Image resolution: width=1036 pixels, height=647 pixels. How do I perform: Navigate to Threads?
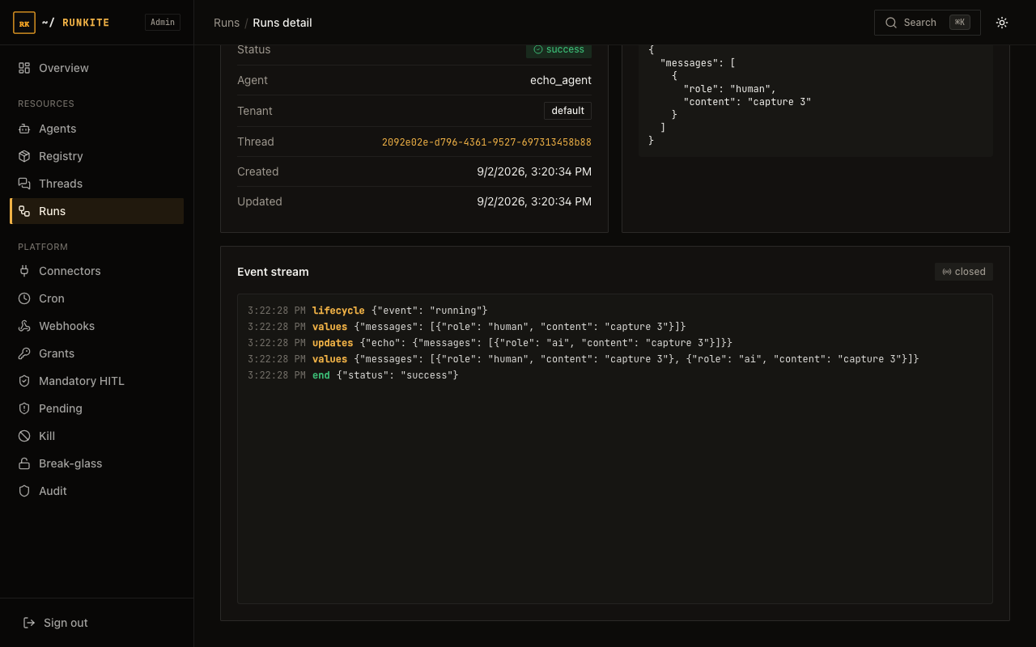tap(97, 184)
